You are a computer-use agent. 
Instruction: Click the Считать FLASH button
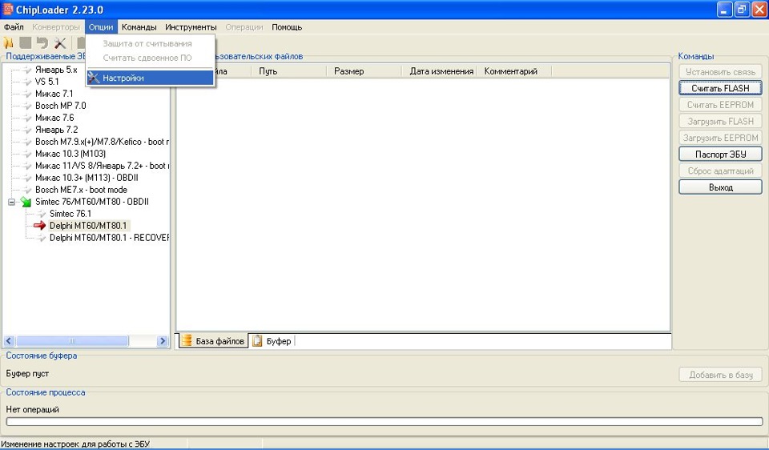(x=720, y=88)
